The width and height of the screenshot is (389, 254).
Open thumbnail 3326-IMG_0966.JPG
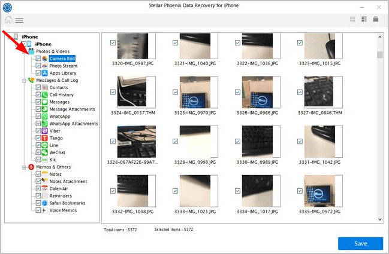point(261,92)
